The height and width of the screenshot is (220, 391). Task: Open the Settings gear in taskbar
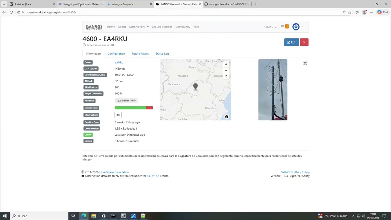104,216
